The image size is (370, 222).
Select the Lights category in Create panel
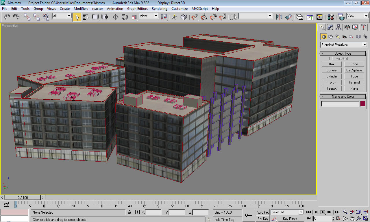[337, 37]
